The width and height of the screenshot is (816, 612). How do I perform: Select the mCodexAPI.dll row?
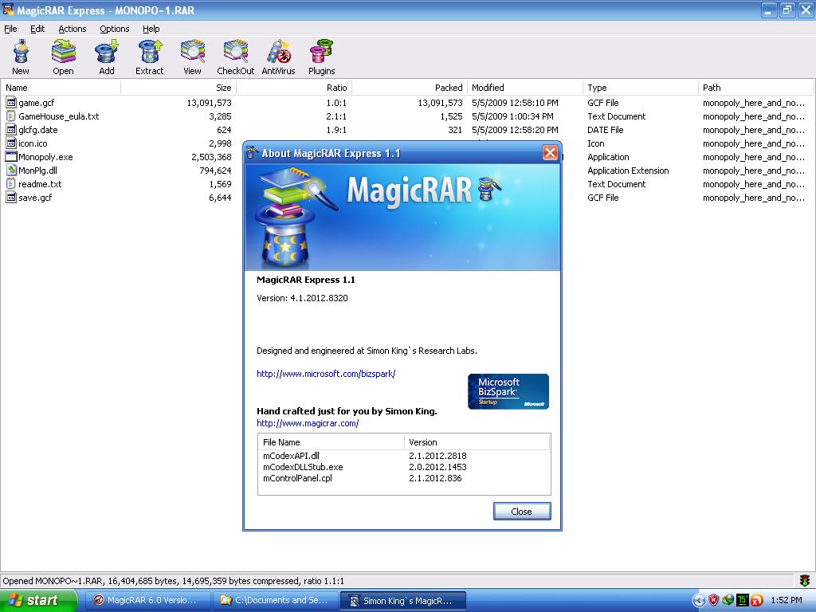click(404, 456)
